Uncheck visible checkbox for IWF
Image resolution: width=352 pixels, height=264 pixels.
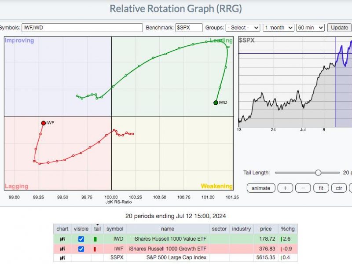[81, 249]
